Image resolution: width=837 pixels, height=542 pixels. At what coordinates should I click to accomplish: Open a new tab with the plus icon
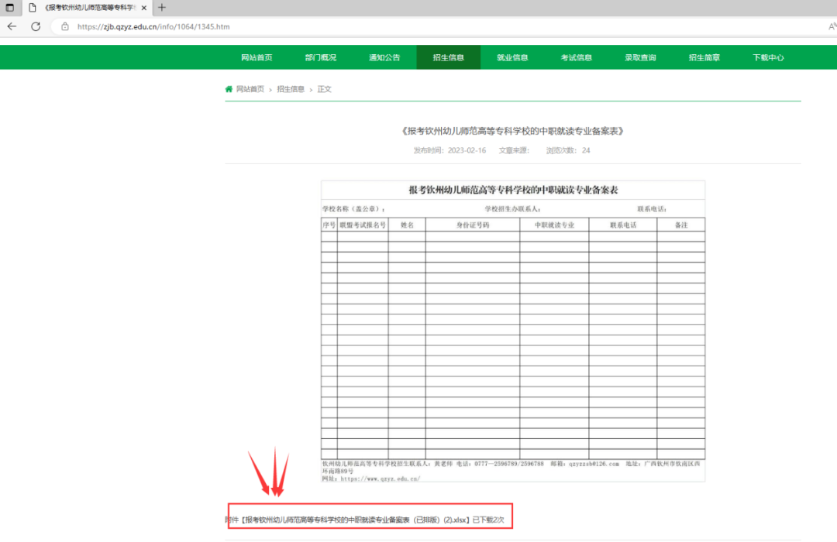pos(162,8)
